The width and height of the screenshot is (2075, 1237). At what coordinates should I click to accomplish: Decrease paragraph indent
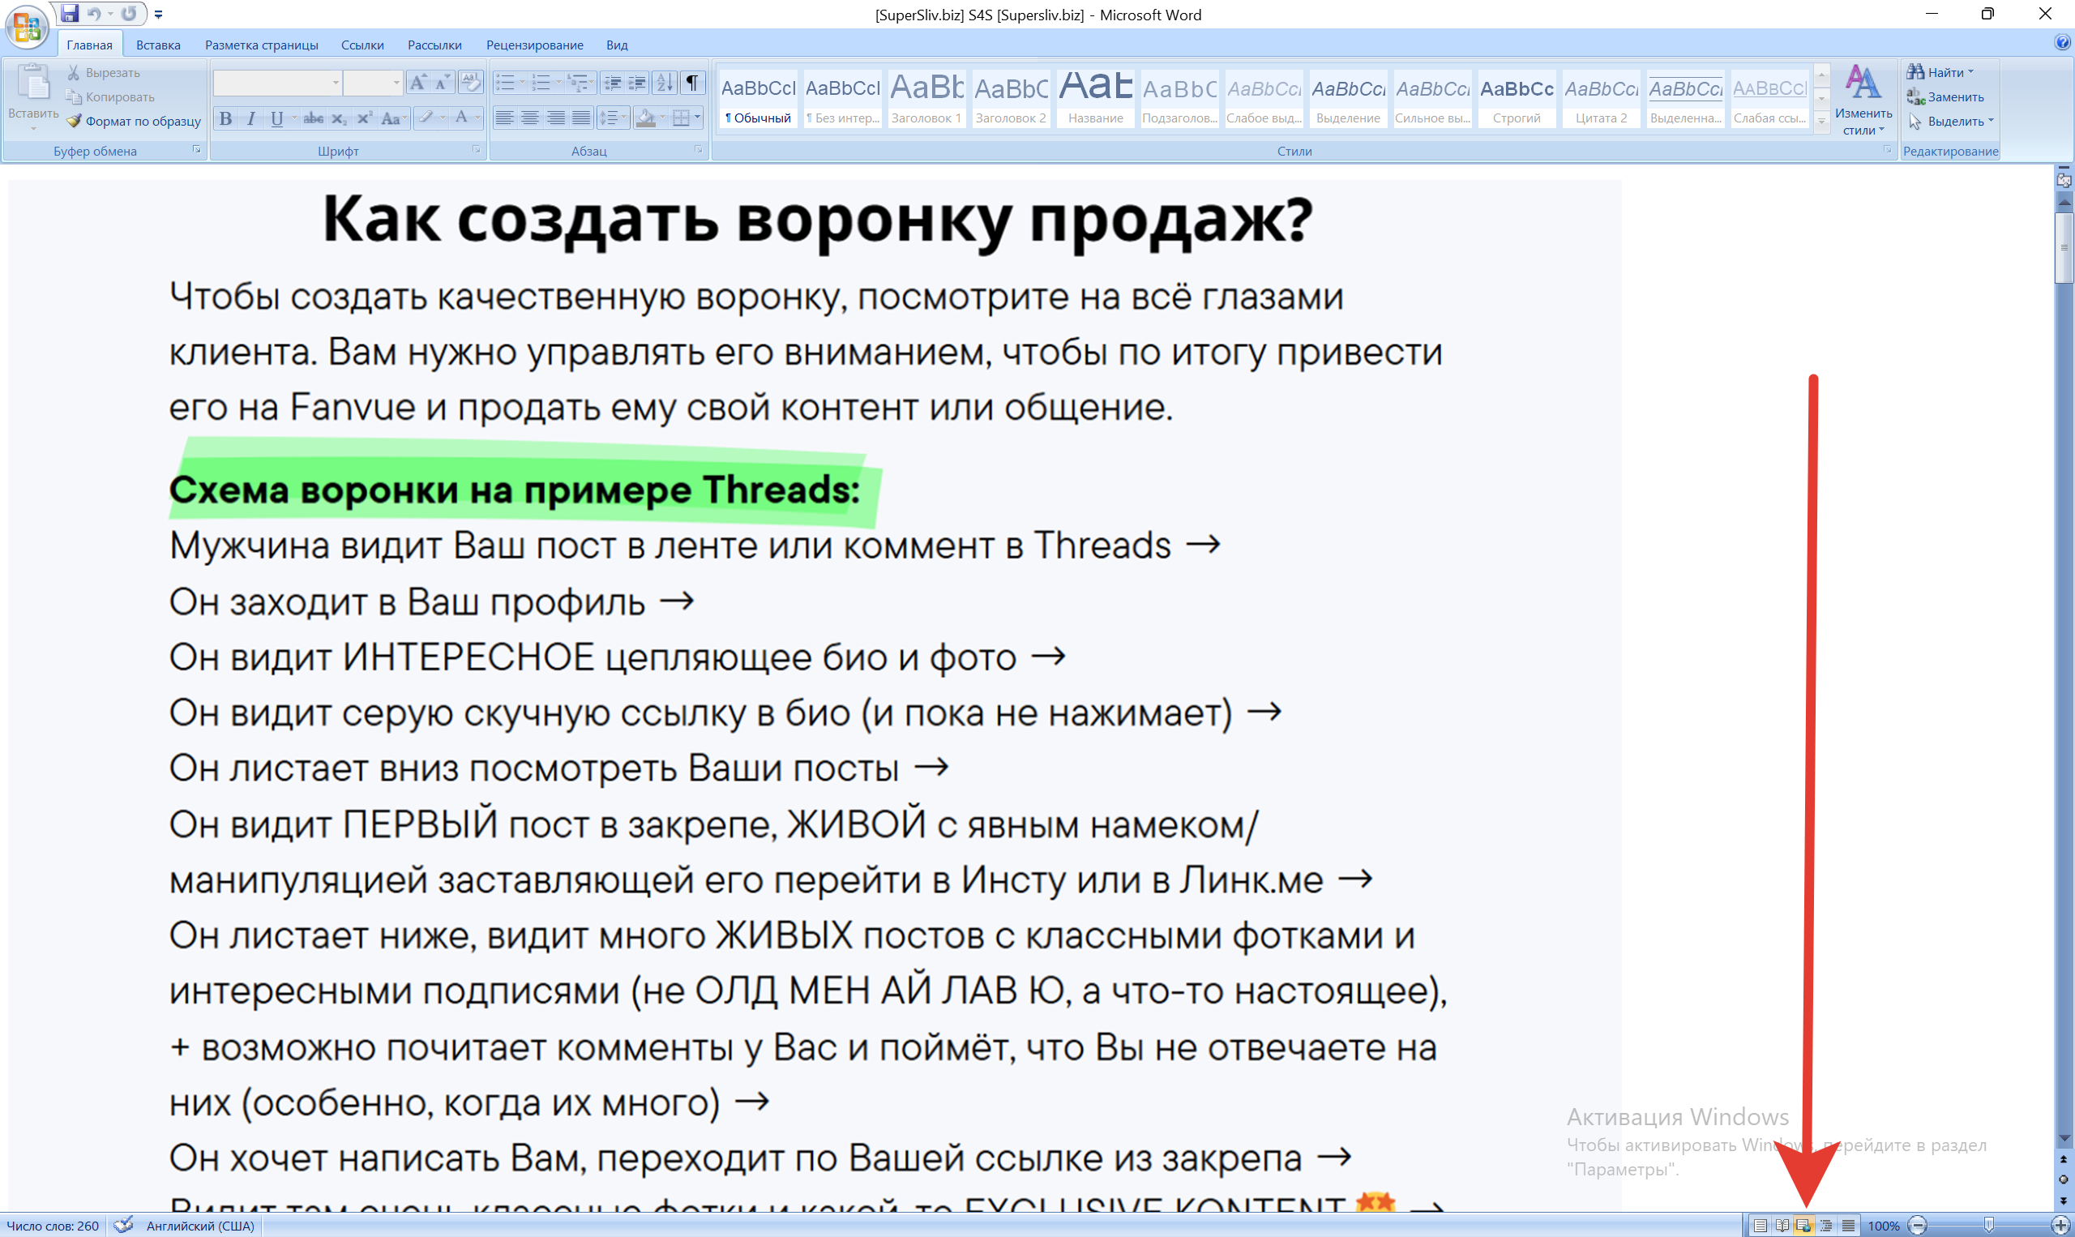click(x=613, y=82)
